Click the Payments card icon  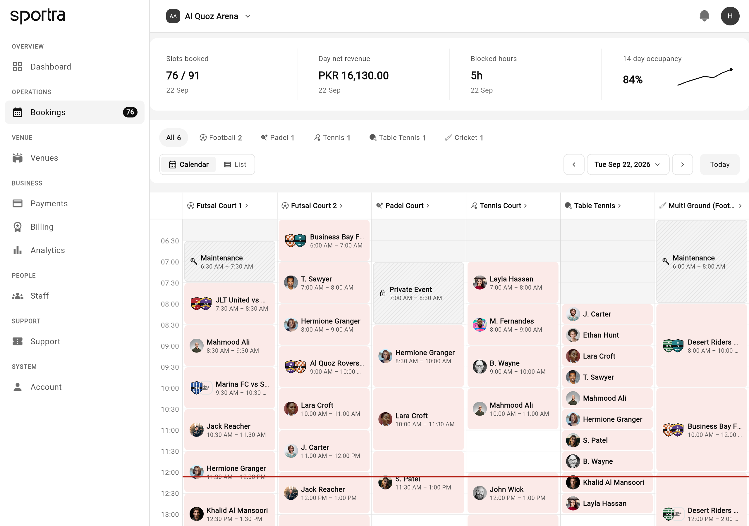[x=17, y=203]
